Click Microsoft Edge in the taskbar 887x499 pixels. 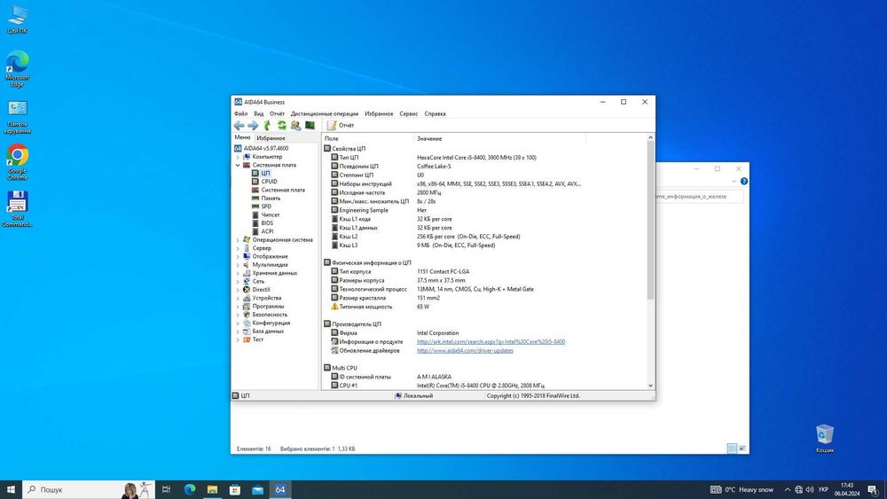(x=189, y=489)
